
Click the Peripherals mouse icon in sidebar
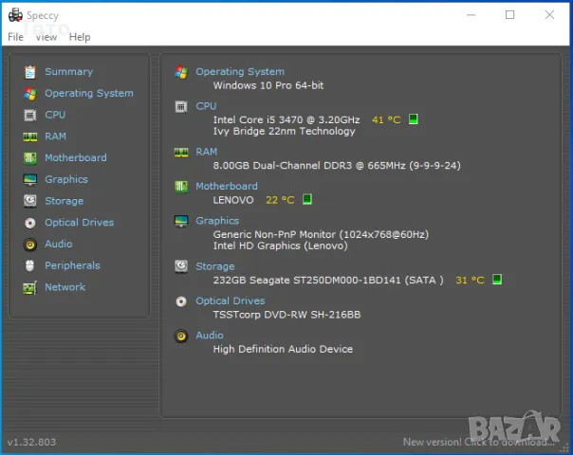(30, 265)
